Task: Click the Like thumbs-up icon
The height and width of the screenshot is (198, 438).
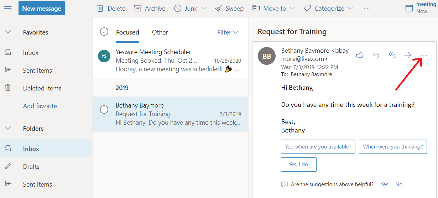Action: [360, 55]
